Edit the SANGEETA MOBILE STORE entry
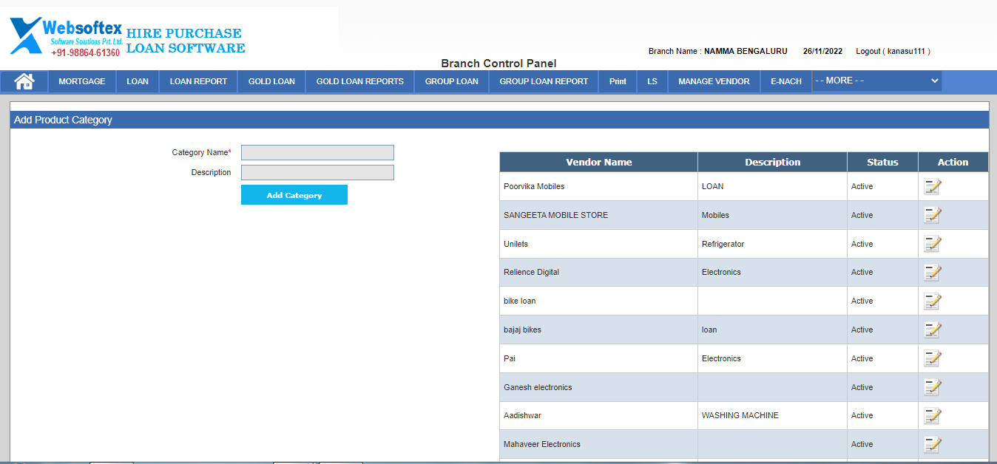The image size is (997, 464). tap(933, 215)
